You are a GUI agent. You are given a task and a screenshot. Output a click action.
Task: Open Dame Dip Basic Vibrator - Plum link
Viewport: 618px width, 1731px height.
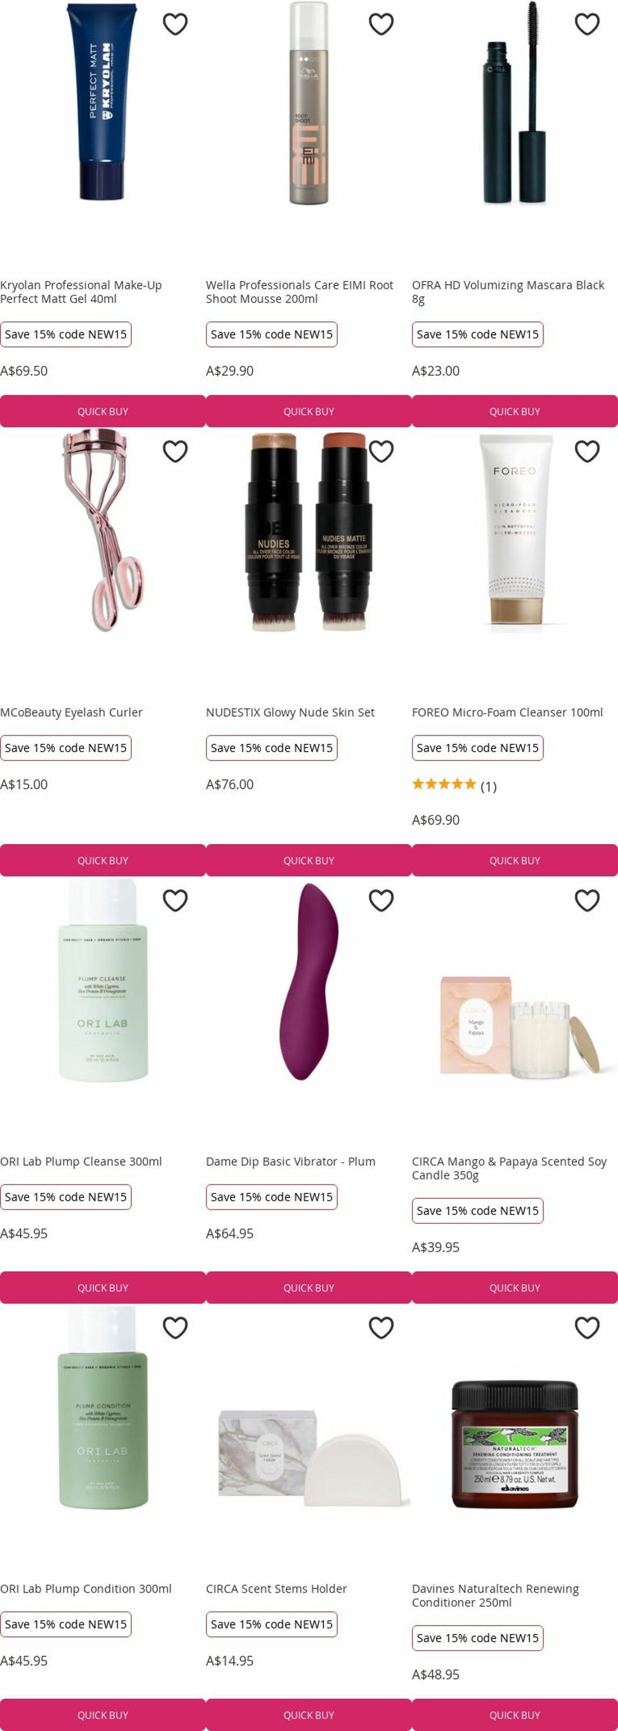[291, 1161]
